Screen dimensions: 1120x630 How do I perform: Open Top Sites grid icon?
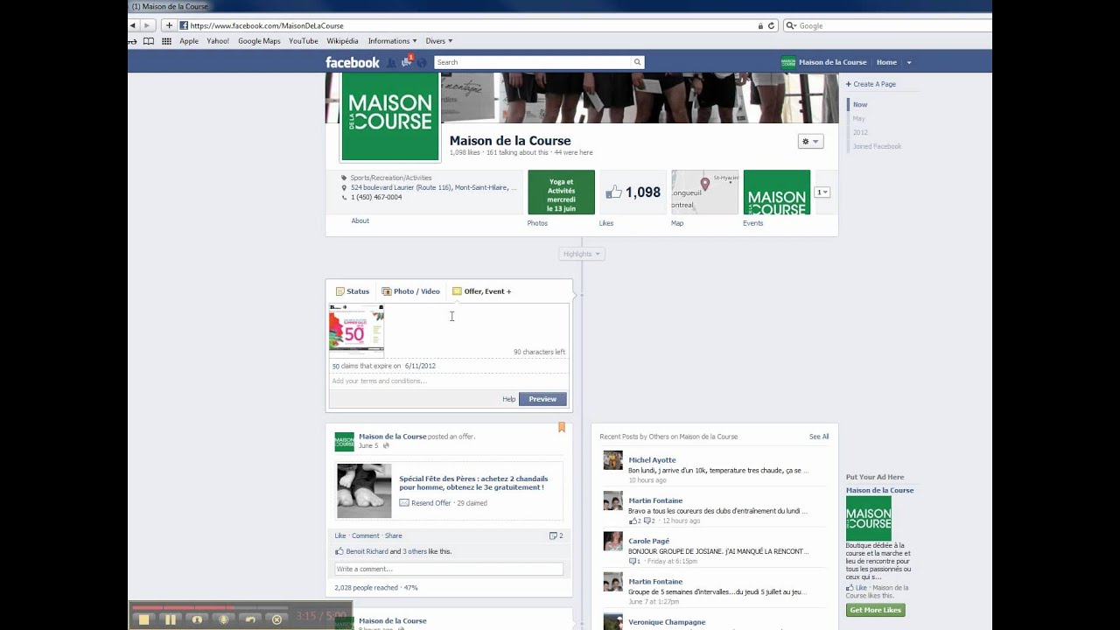point(166,41)
